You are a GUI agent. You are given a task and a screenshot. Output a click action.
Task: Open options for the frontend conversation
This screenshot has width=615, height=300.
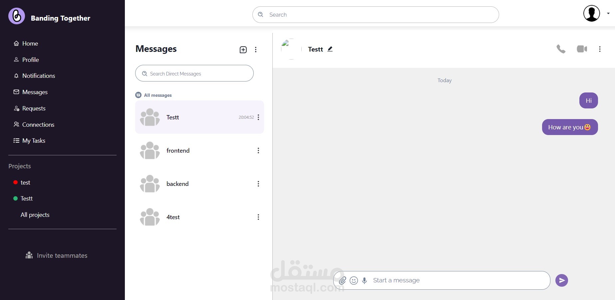tap(258, 151)
